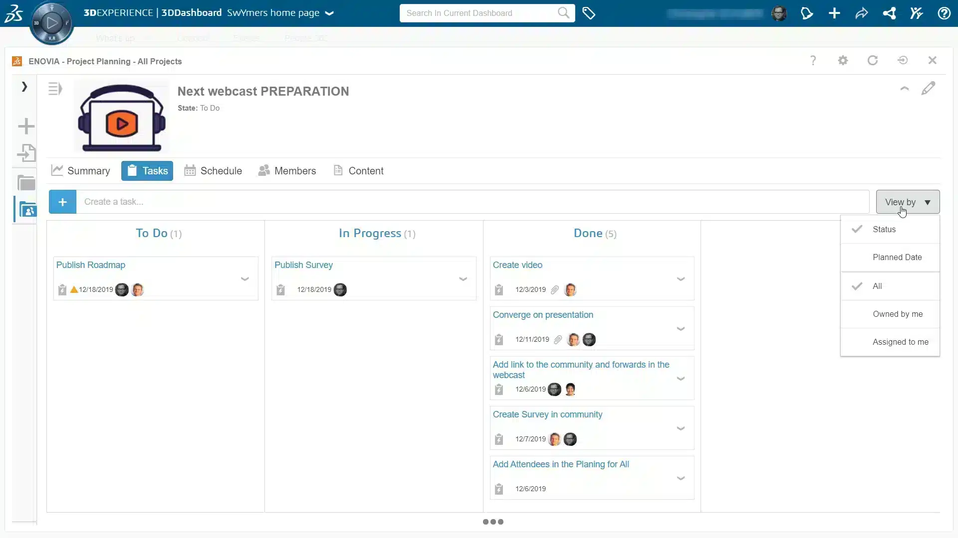Click the settings gear on the widget header
This screenshot has width=958, height=538.
(x=843, y=60)
